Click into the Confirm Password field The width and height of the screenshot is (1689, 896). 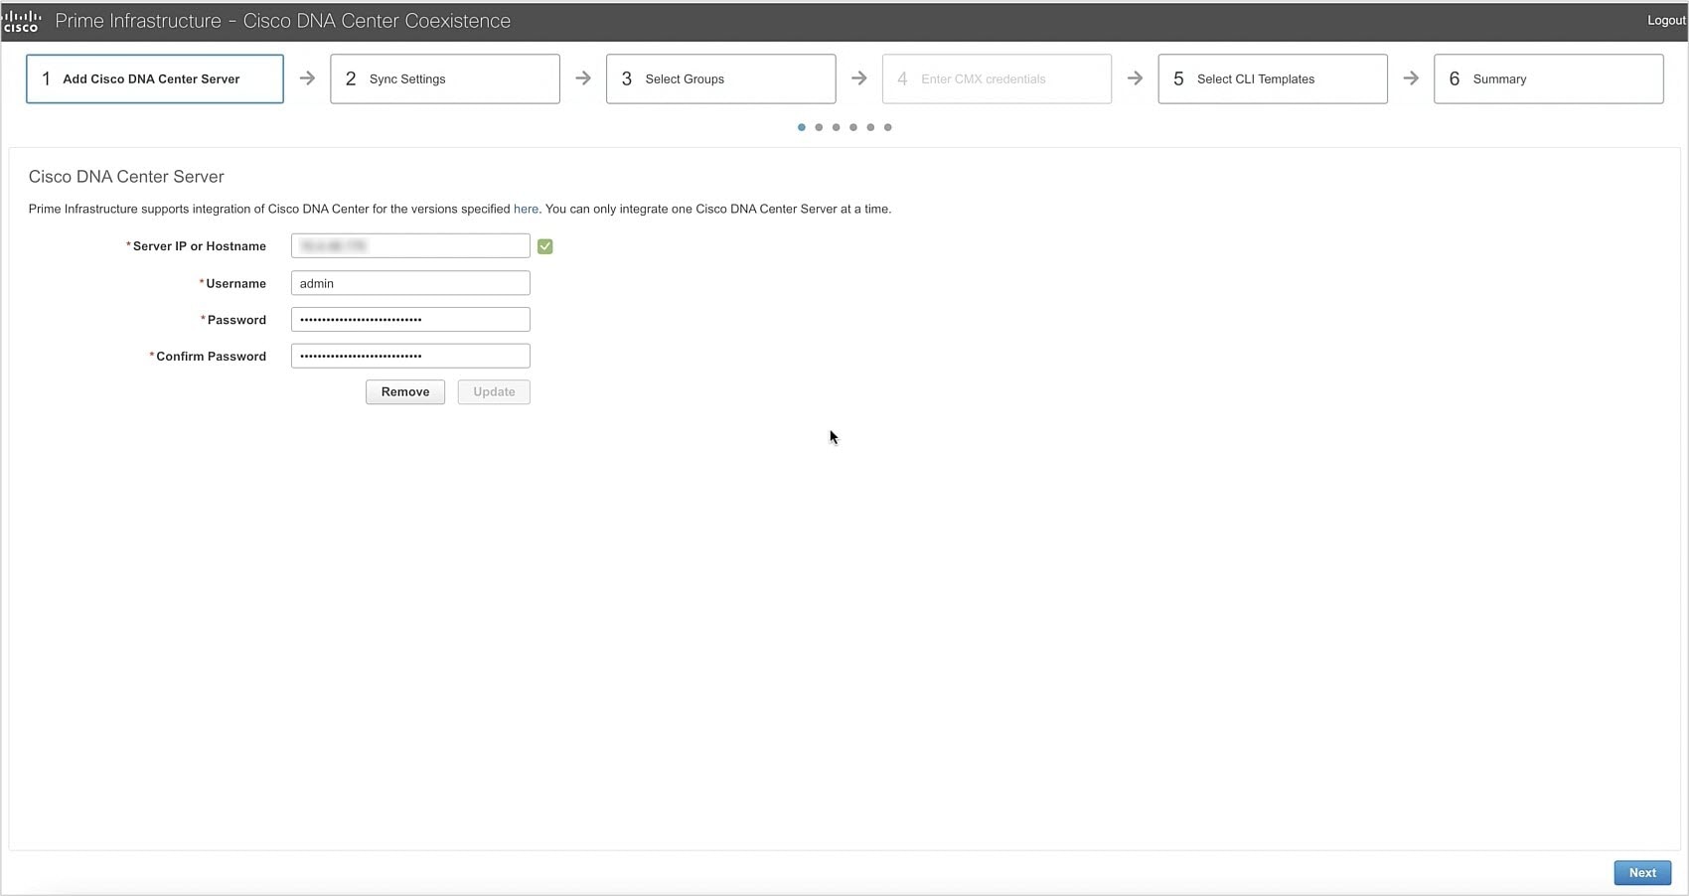pyautogui.click(x=410, y=356)
